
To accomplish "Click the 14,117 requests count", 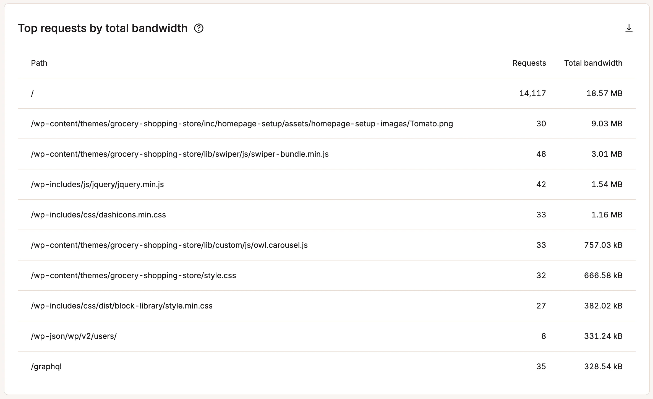I will pyautogui.click(x=532, y=93).
